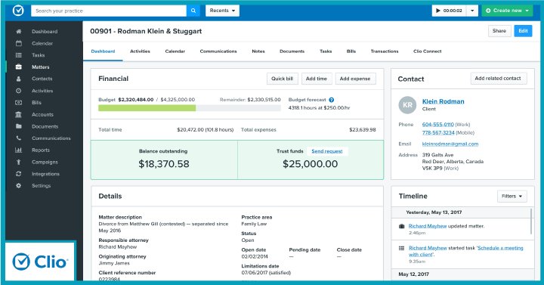The image size is (544, 285).
Task: Expand the Timeline Filters dropdown
Action: pos(512,196)
